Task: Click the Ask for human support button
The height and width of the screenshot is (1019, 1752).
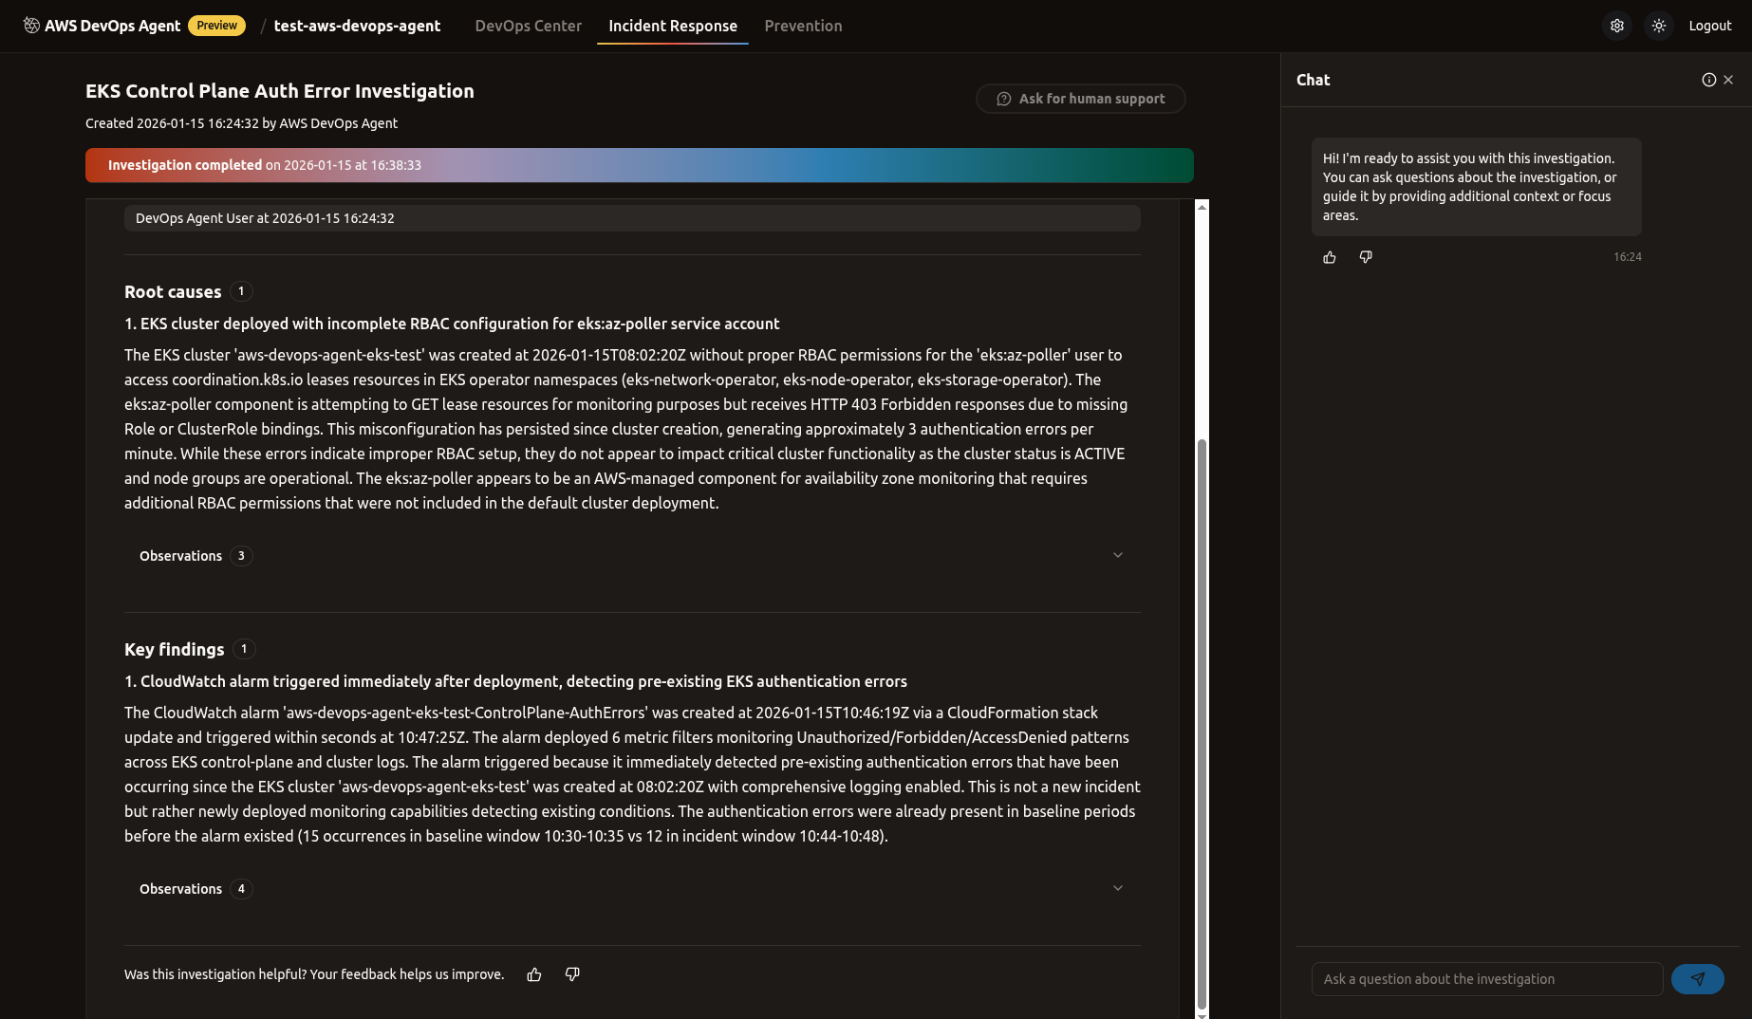Action: pos(1081,99)
